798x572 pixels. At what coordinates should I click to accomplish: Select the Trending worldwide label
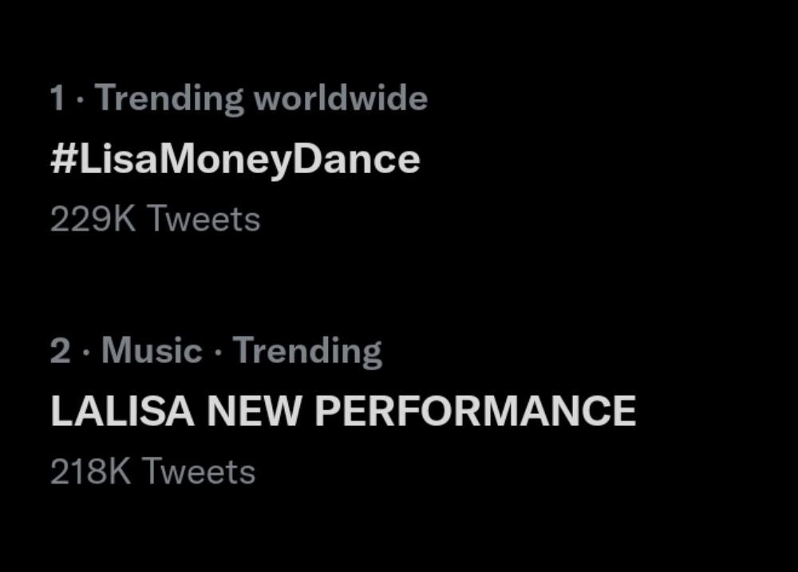[260, 99]
